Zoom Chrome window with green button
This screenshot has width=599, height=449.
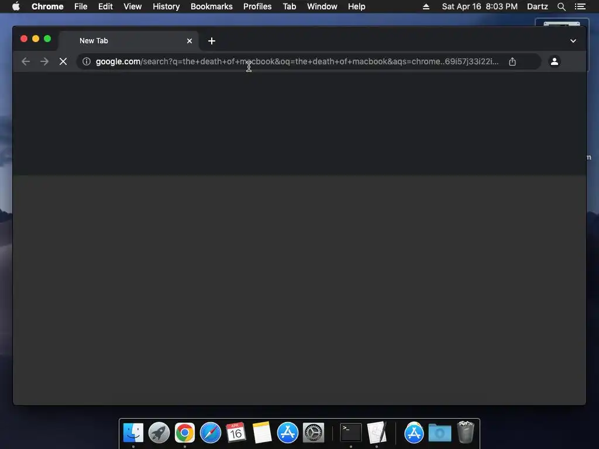click(47, 39)
